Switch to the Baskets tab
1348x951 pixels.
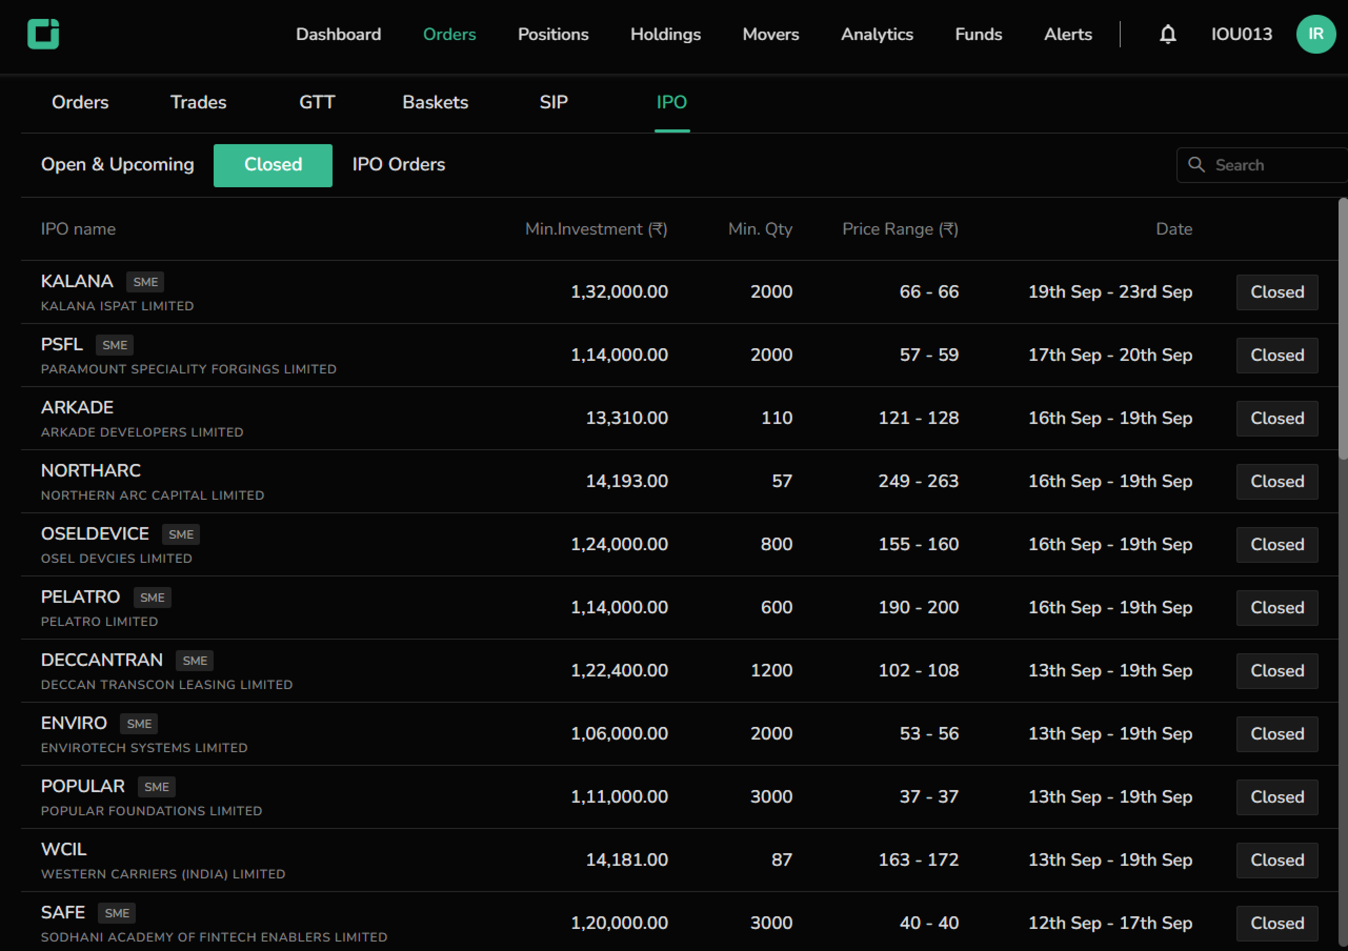pos(435,102)
